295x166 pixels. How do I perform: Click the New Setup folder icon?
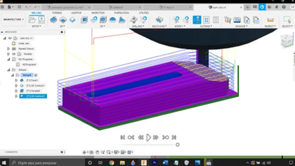(x=32, y=20)
